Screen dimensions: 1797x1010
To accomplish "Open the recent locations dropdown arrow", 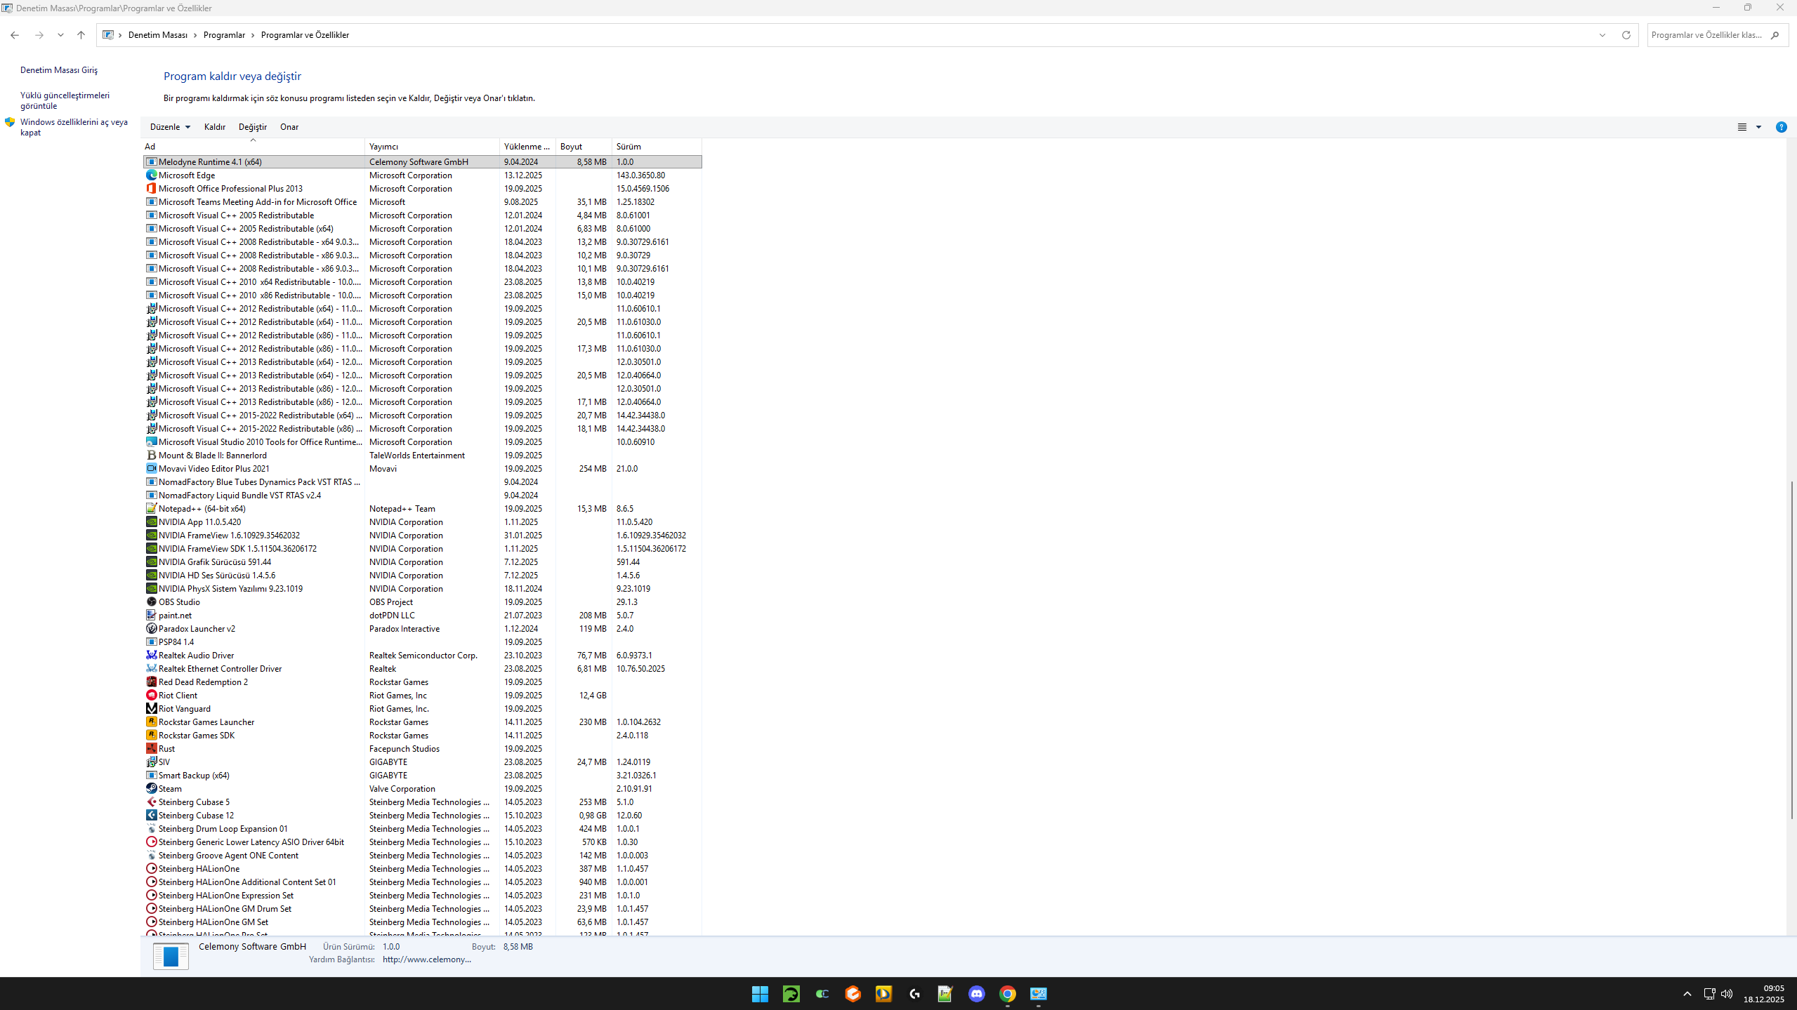I will tap(60, 35).
